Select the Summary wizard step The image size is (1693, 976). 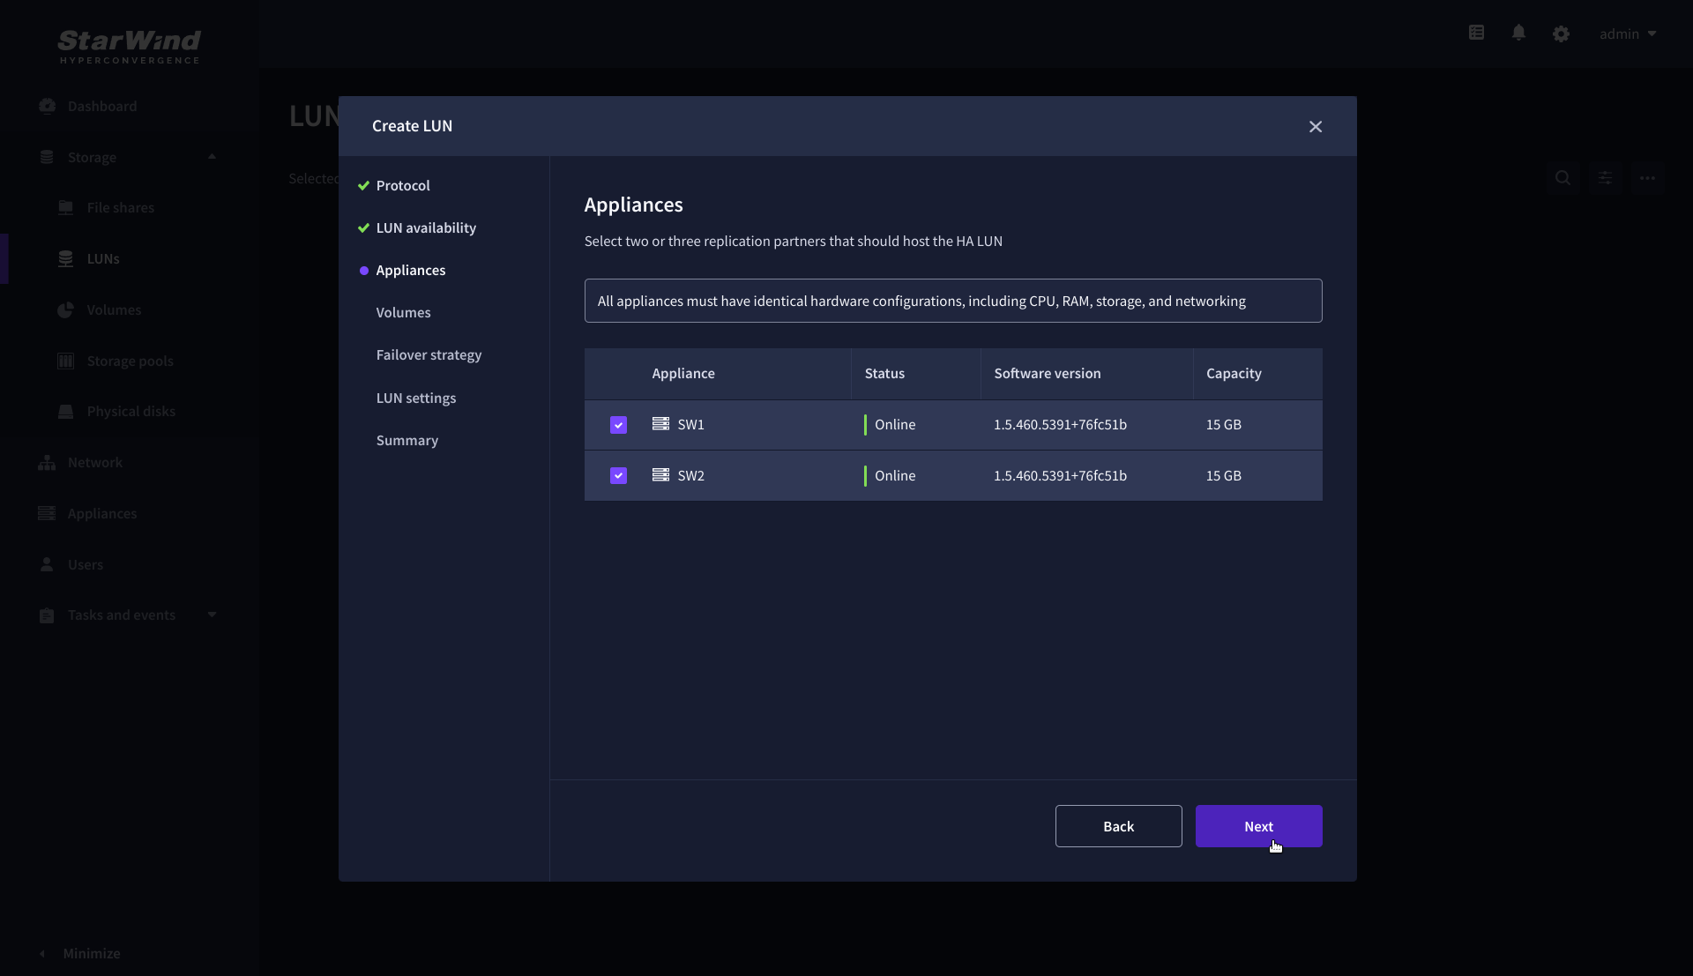406,440
